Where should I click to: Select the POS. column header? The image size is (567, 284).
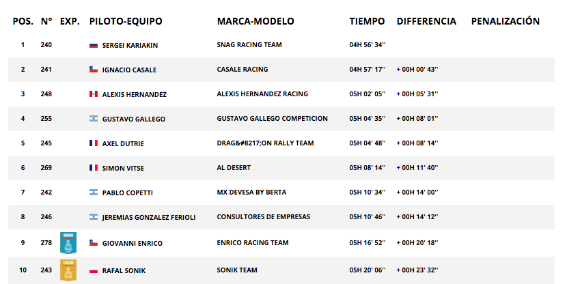(x=23, y=21)
